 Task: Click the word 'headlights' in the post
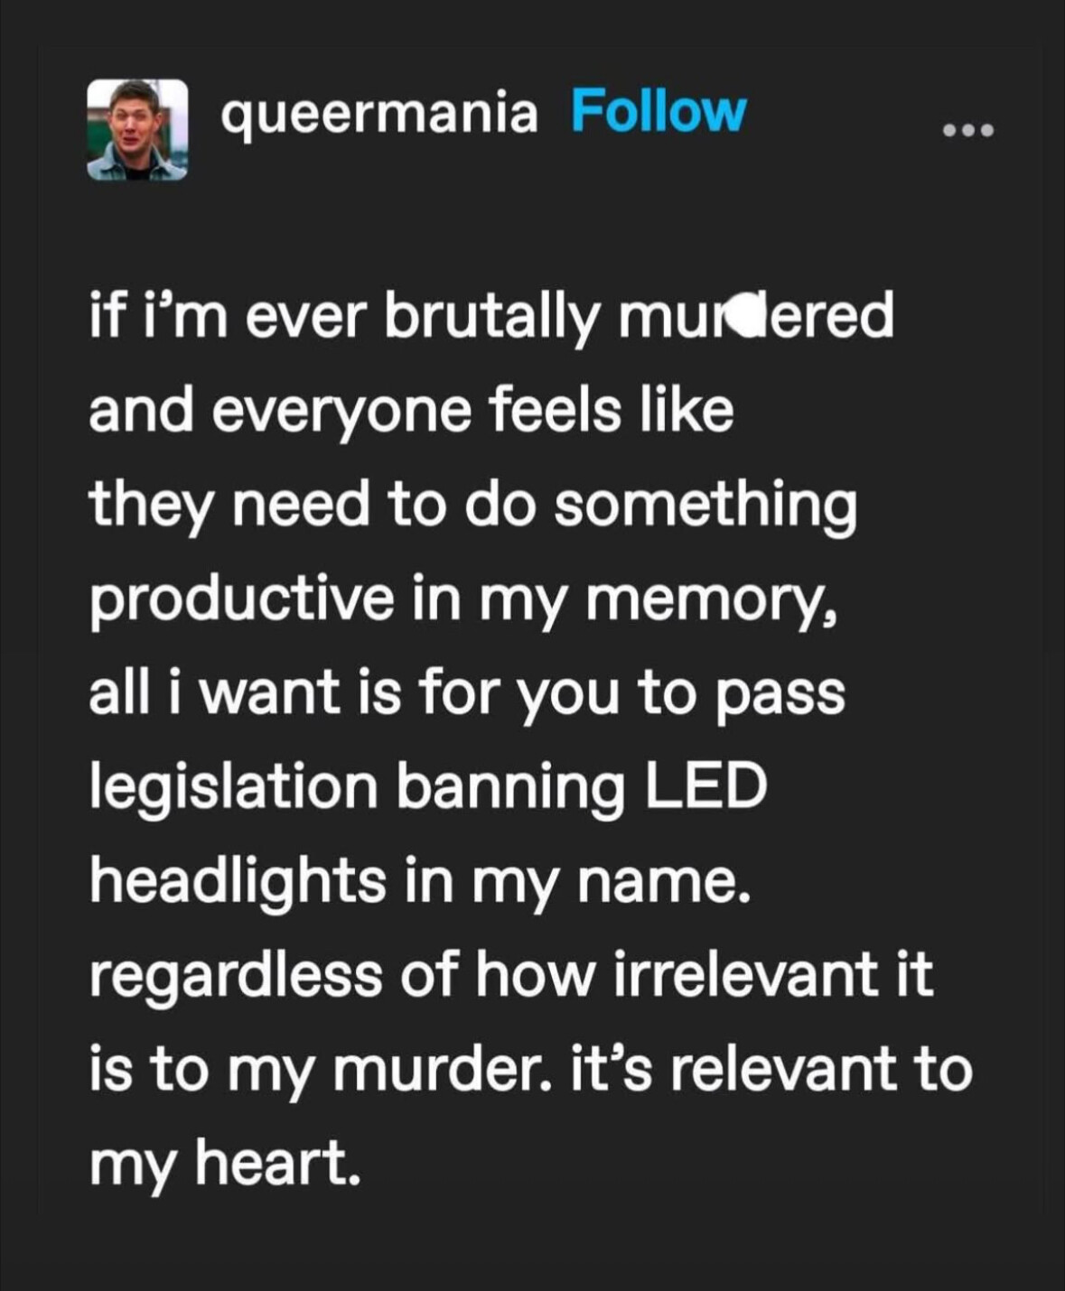[x=238, y=881]
